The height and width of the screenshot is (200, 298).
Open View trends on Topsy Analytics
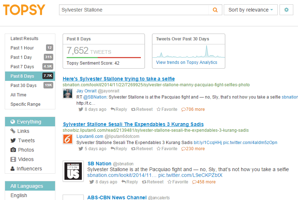point(186,62)
